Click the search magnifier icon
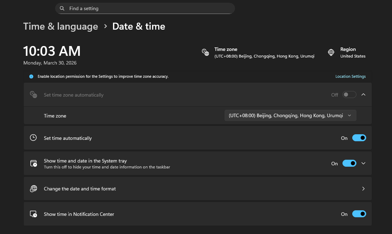Viewport: 392px width, 234px height. coord(62,8)
